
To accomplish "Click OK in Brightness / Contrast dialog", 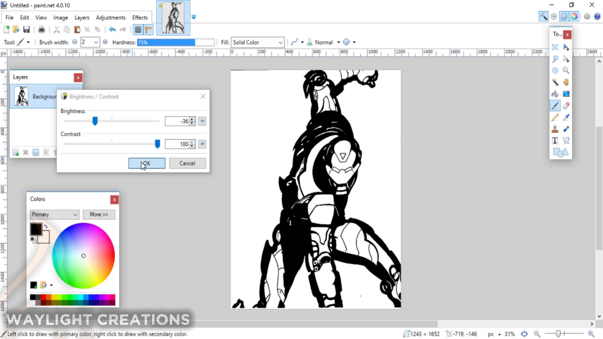I will tap(147, 163).
